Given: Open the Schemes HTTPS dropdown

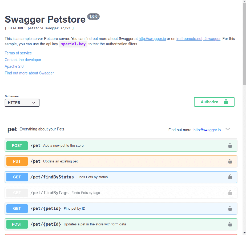Looking at the screenshot, I should coord(22,103).
